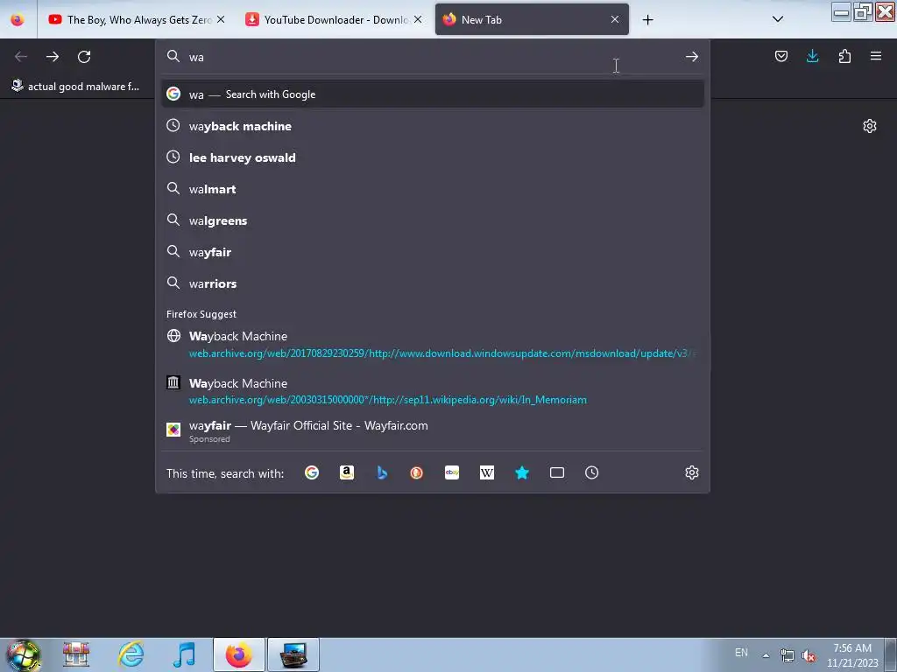This screenshot has height=672, width=897.
Task: Click the EN language indicator
Action: pos(741,652)
